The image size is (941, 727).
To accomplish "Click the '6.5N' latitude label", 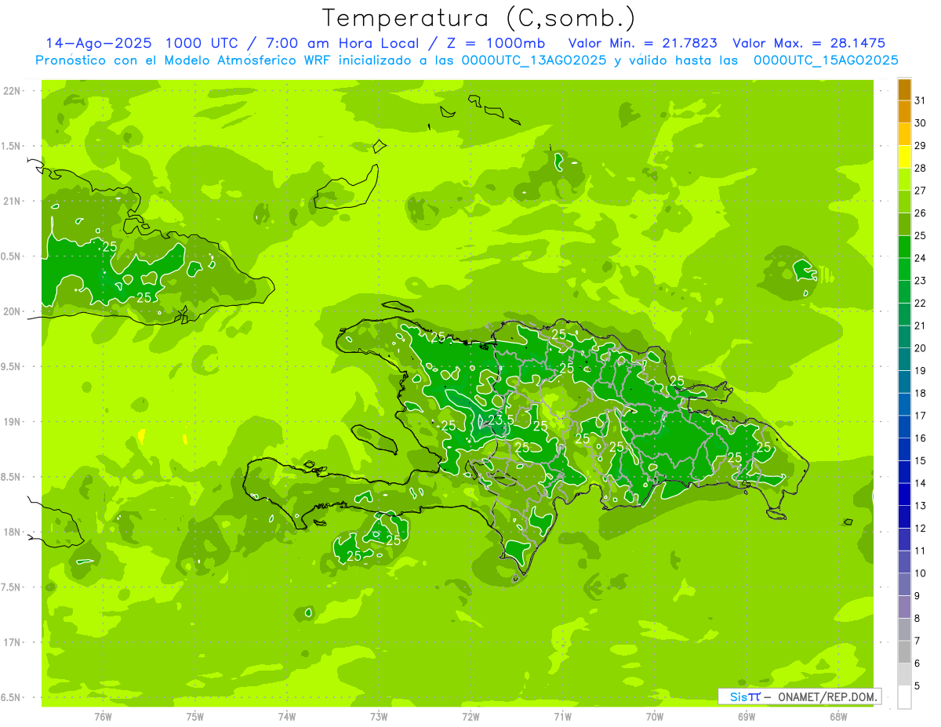I will [x=12, y=697].
